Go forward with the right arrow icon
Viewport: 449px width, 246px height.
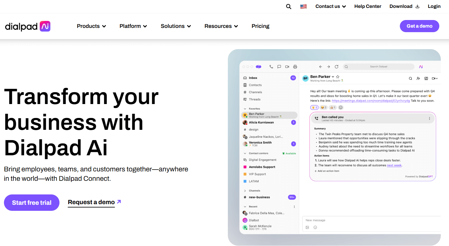click(328, 67)
